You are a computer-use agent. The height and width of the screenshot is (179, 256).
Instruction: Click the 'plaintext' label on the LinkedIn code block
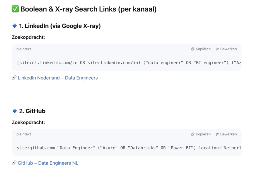click(24, 49)
